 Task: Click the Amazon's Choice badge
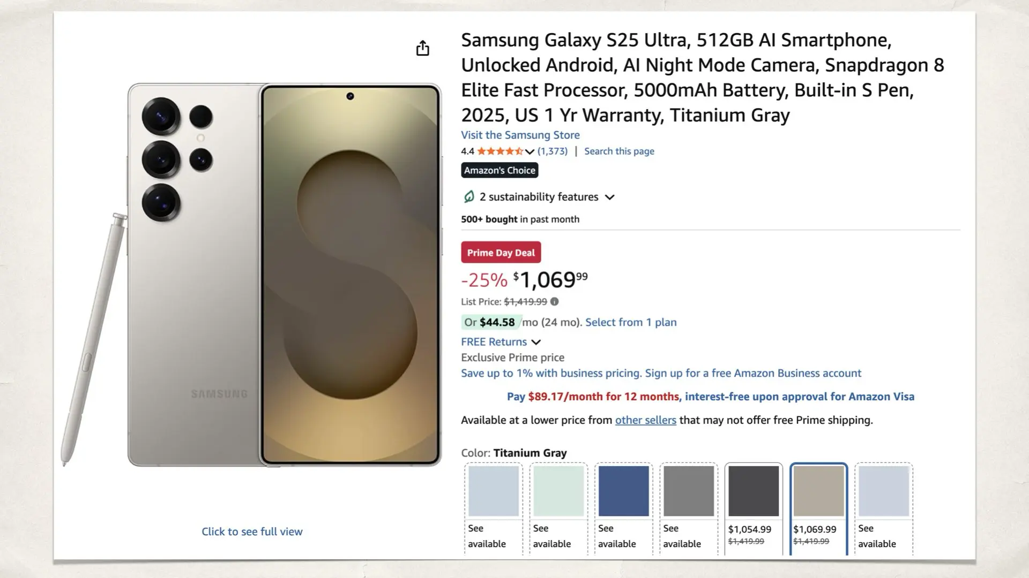pyautogui.click(x=499, y=170)
